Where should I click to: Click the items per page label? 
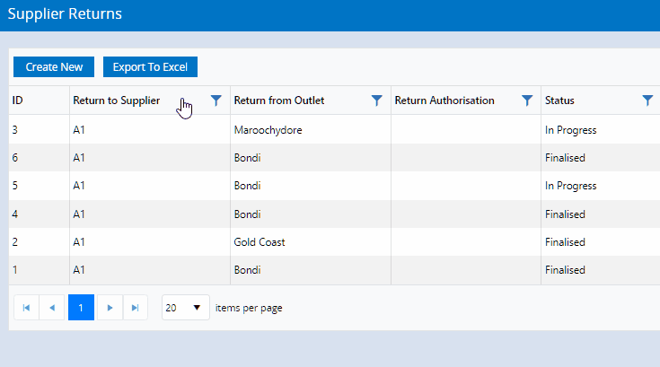pyautogui.click(x=249, y=308)
